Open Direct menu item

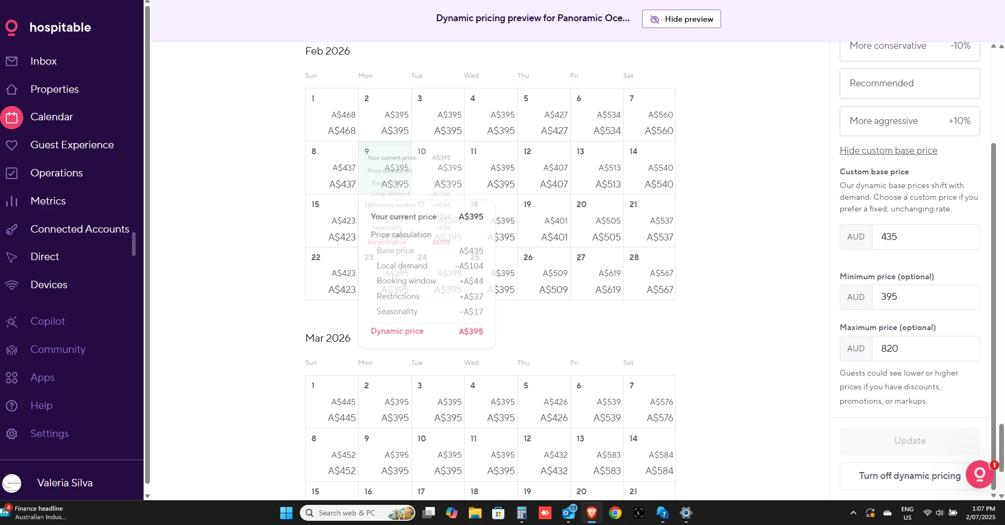45,257
